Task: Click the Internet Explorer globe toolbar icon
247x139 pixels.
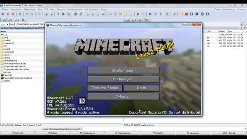Action: click(76, 14)
